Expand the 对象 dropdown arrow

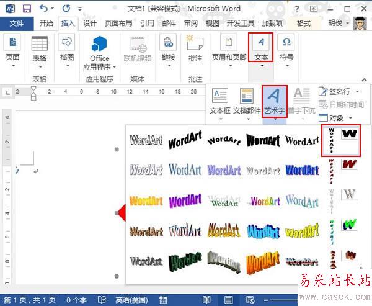pyautogui.click(x=350, y=118)
